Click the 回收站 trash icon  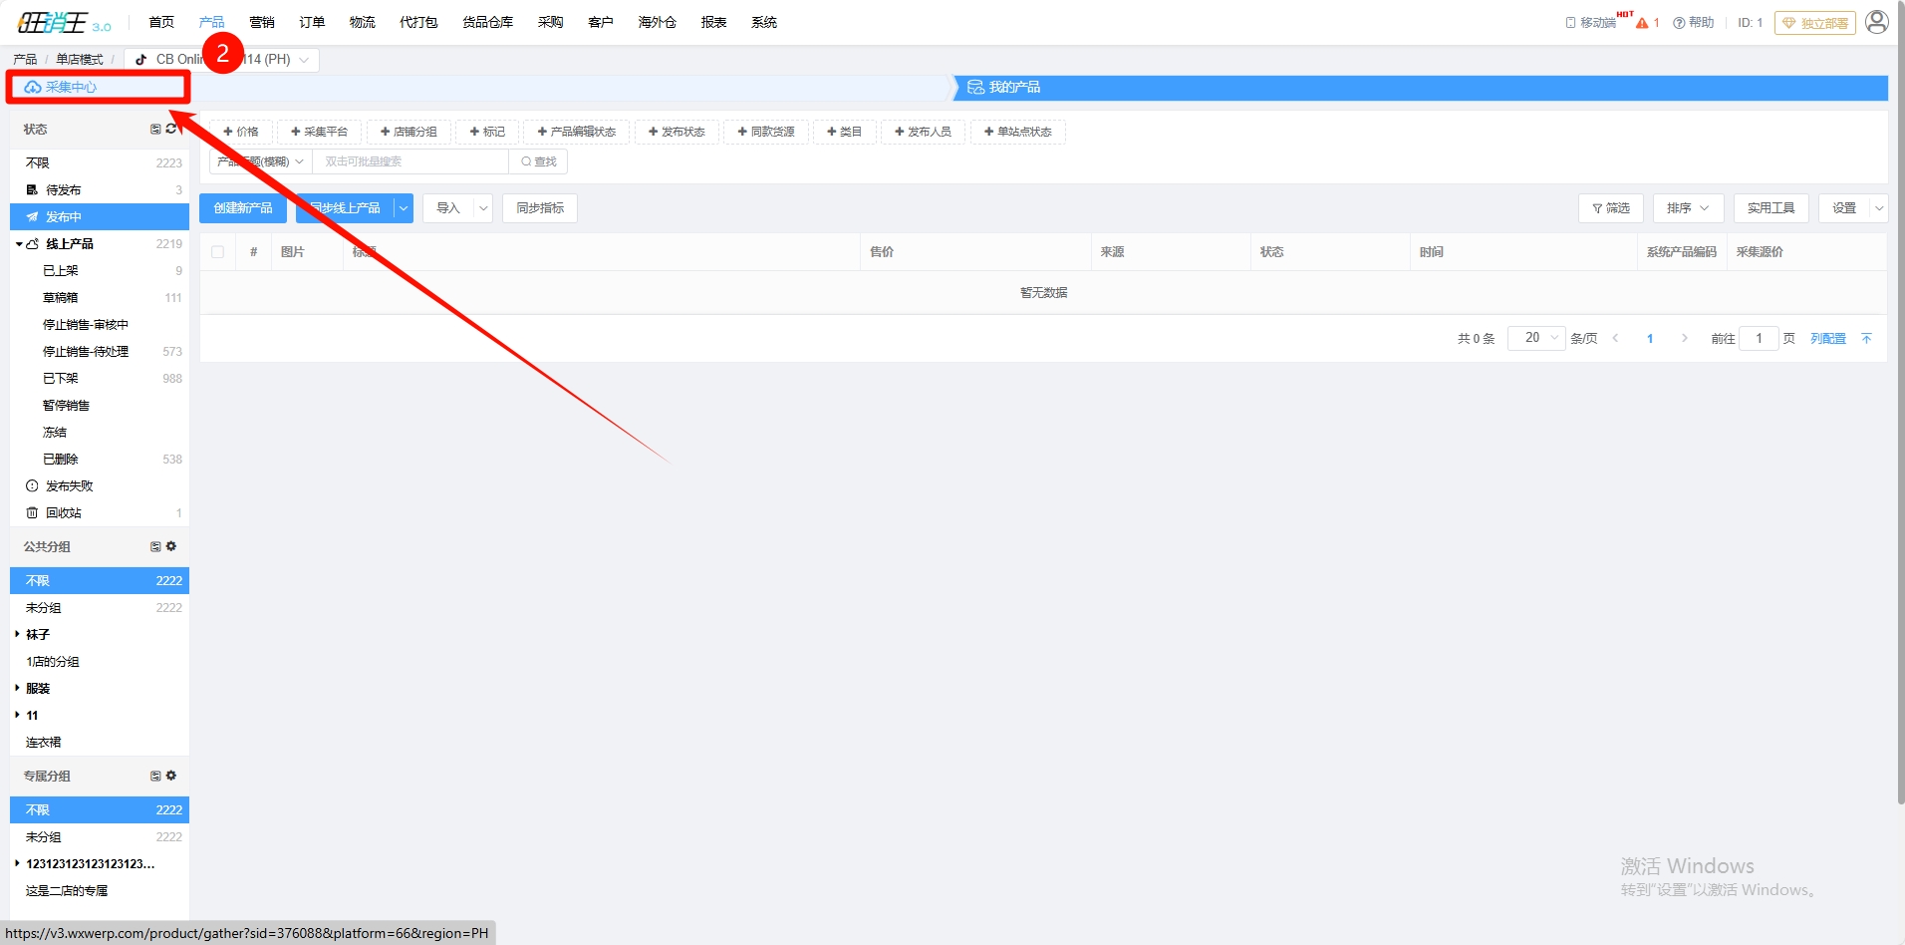(x=32, y=512)
